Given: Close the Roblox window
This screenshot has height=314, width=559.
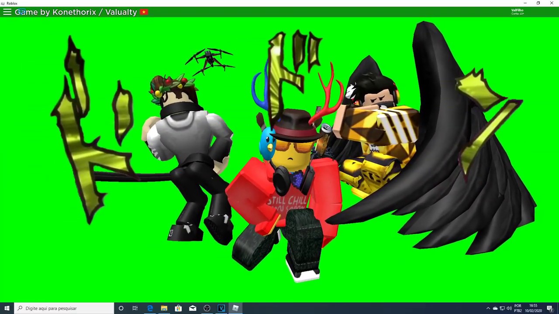Looking at the screenshot, I should coord(552,3).
